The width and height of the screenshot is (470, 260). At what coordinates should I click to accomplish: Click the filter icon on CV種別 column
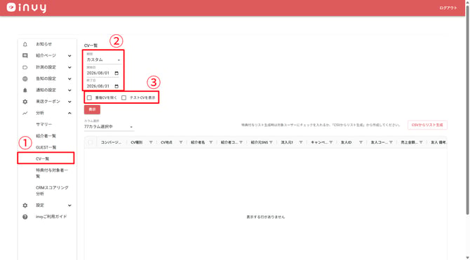click(151, 142)
